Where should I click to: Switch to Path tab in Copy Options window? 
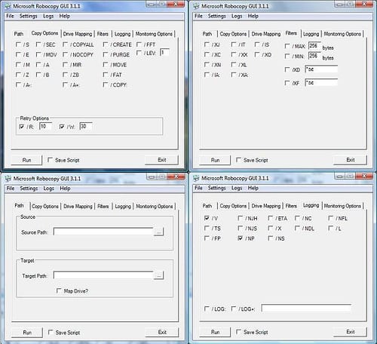(x=19, y=34)
